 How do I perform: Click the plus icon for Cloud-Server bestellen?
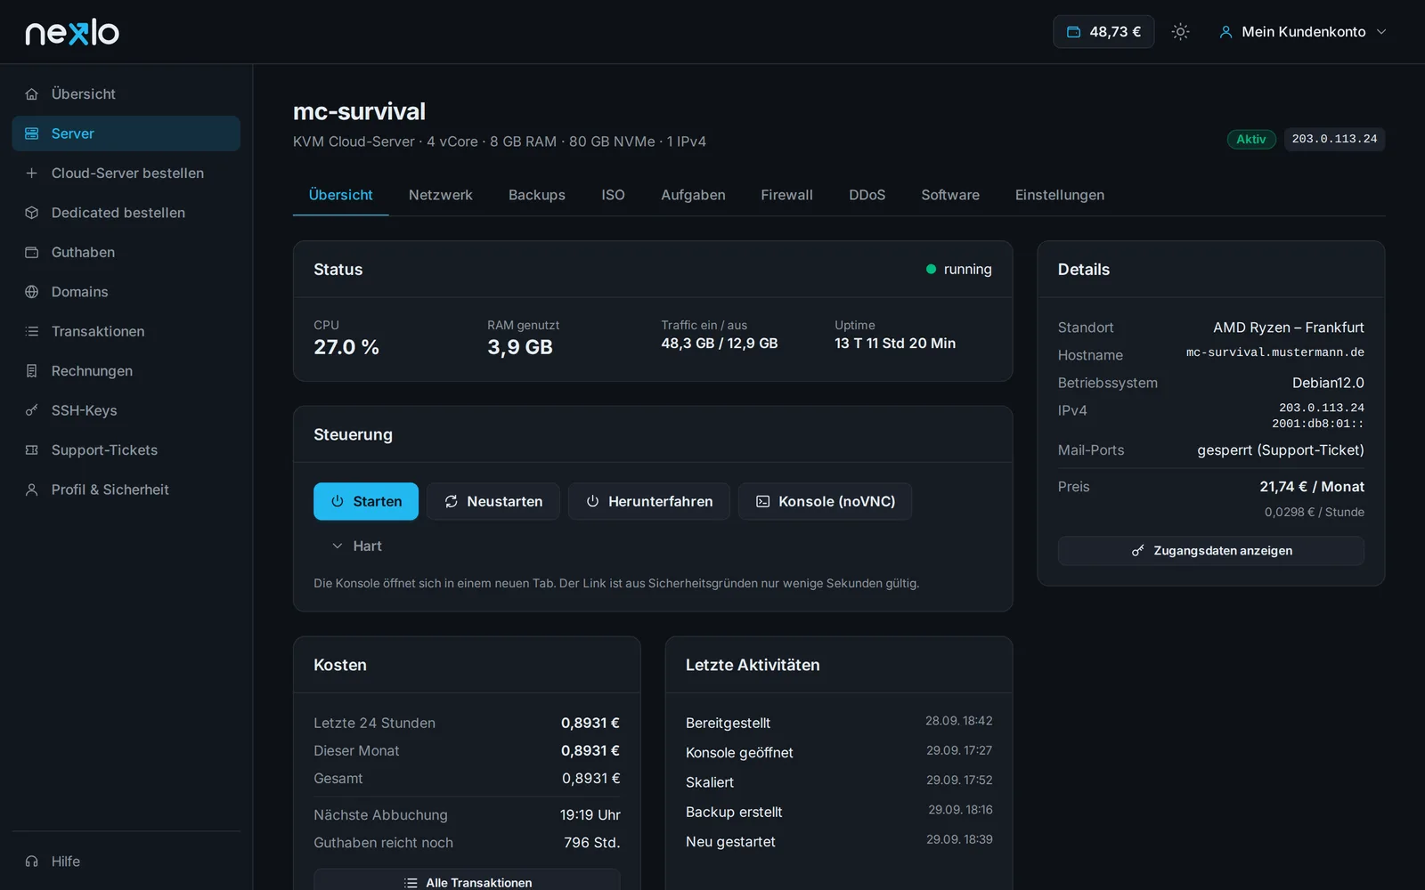[x=32, y=174]
